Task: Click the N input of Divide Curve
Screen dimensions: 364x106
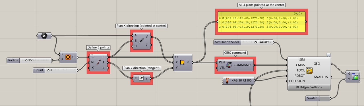Action: pos(93,63)
